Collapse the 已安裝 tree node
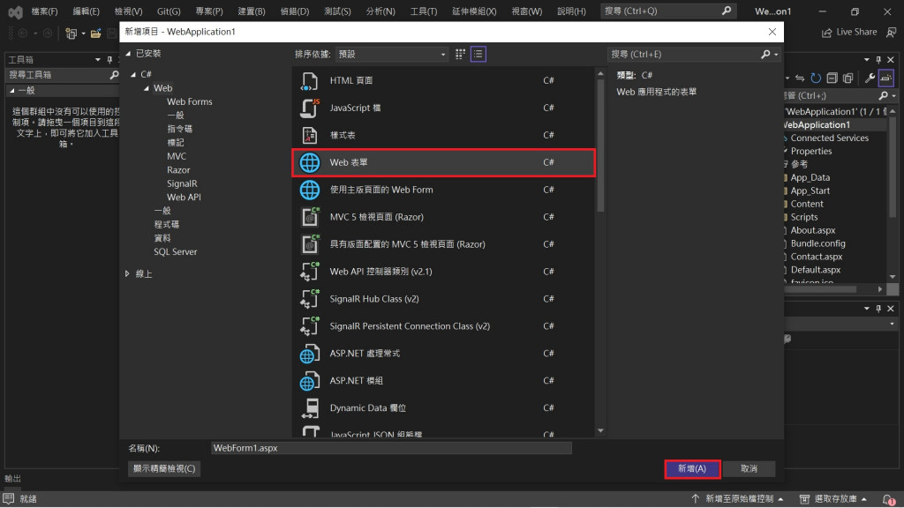The width and height of the screenshot is (904, 508). (x=128, y=54)
